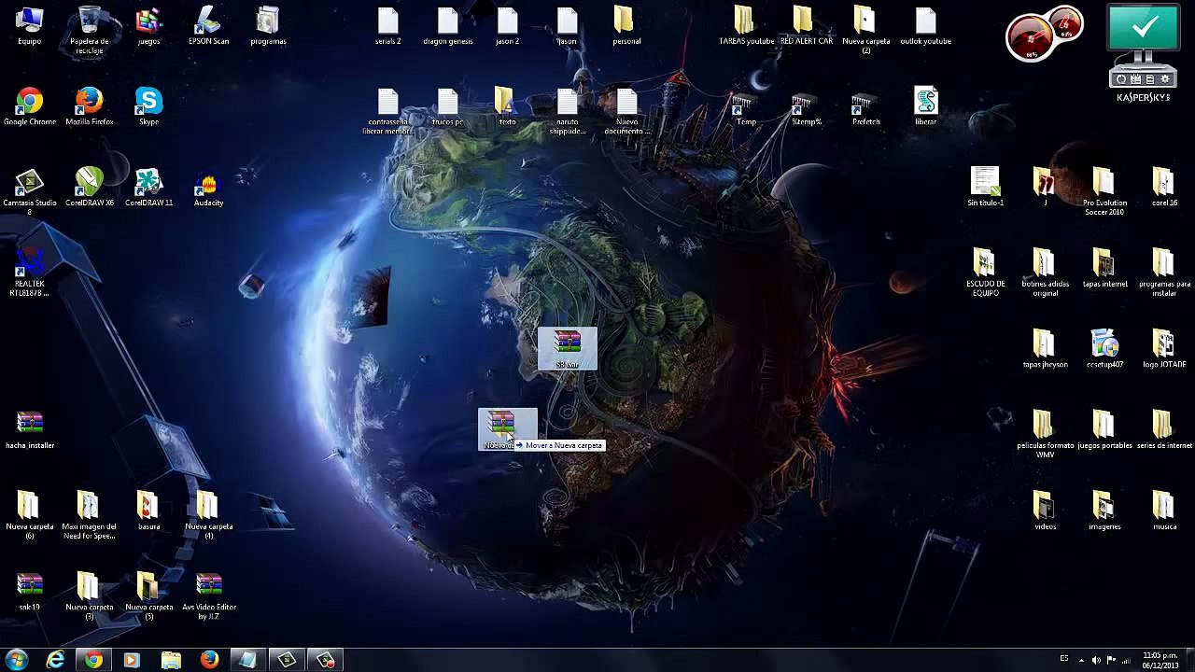Select the Nueva carpeta (6) folder
The width and height of the screenshot is (1195, 672).
30,515
